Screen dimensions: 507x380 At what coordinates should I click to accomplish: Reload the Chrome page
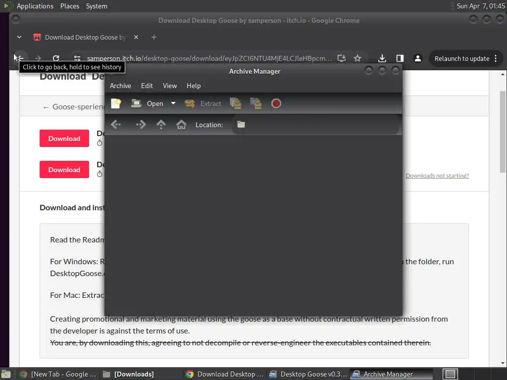coord(56,58)
